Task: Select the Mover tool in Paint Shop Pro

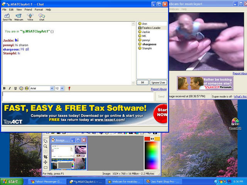Action: click(46, 162)
